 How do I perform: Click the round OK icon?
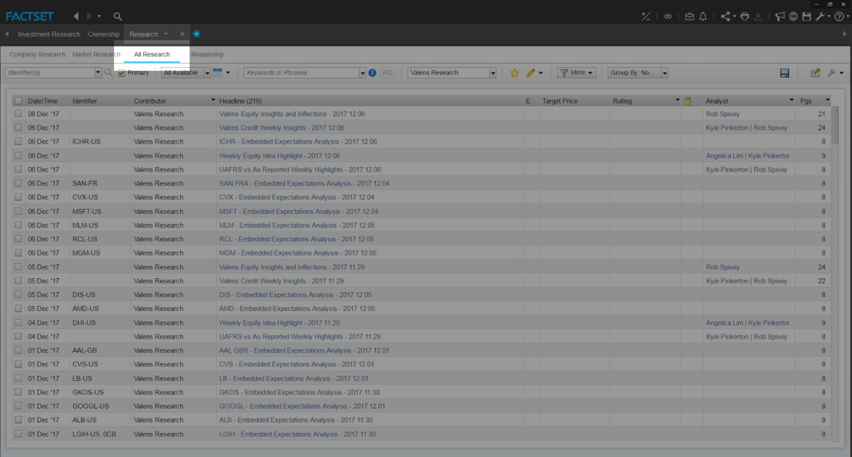point(793,17)
